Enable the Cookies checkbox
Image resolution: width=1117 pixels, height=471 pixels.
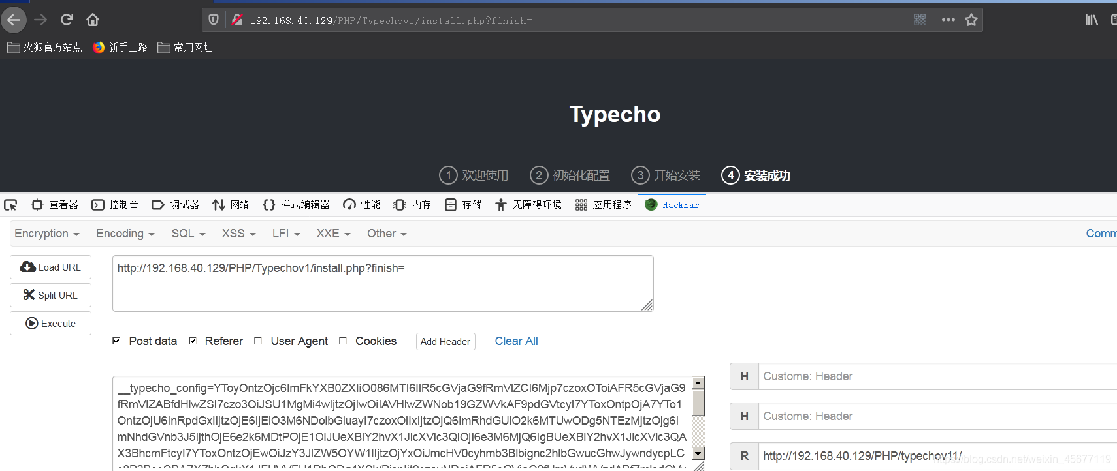click(343, 341)
